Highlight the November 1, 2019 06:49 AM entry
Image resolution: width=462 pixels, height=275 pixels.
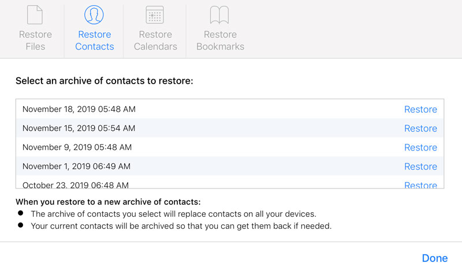tap(76, 166)
